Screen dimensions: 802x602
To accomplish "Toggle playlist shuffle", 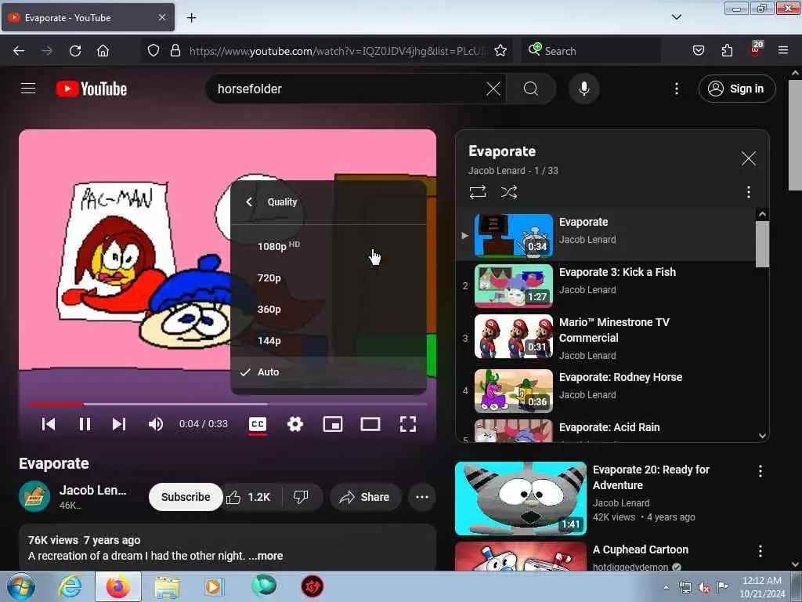I will (509, 193).
